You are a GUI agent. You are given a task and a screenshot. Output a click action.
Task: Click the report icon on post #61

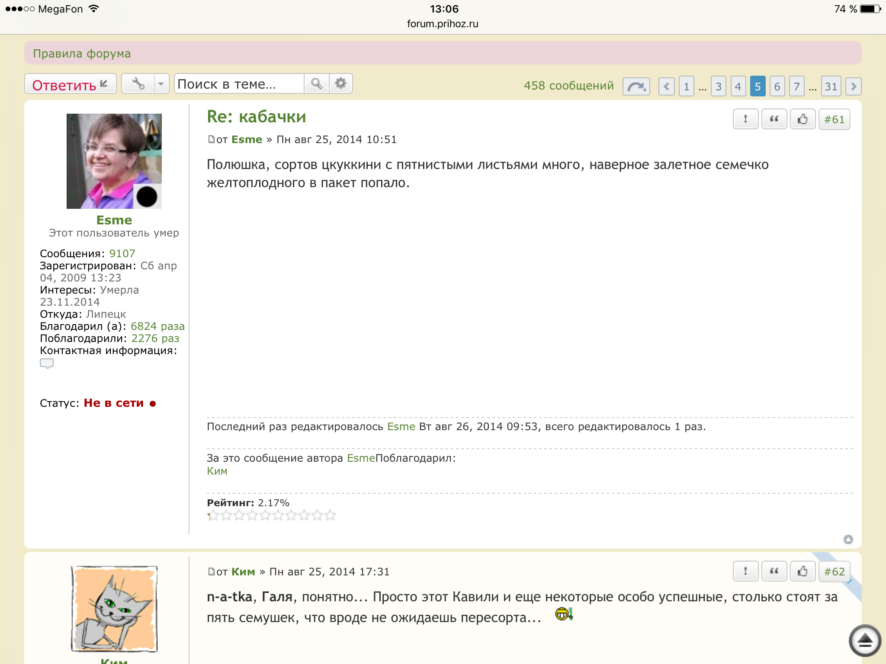(x=745, y=119)
